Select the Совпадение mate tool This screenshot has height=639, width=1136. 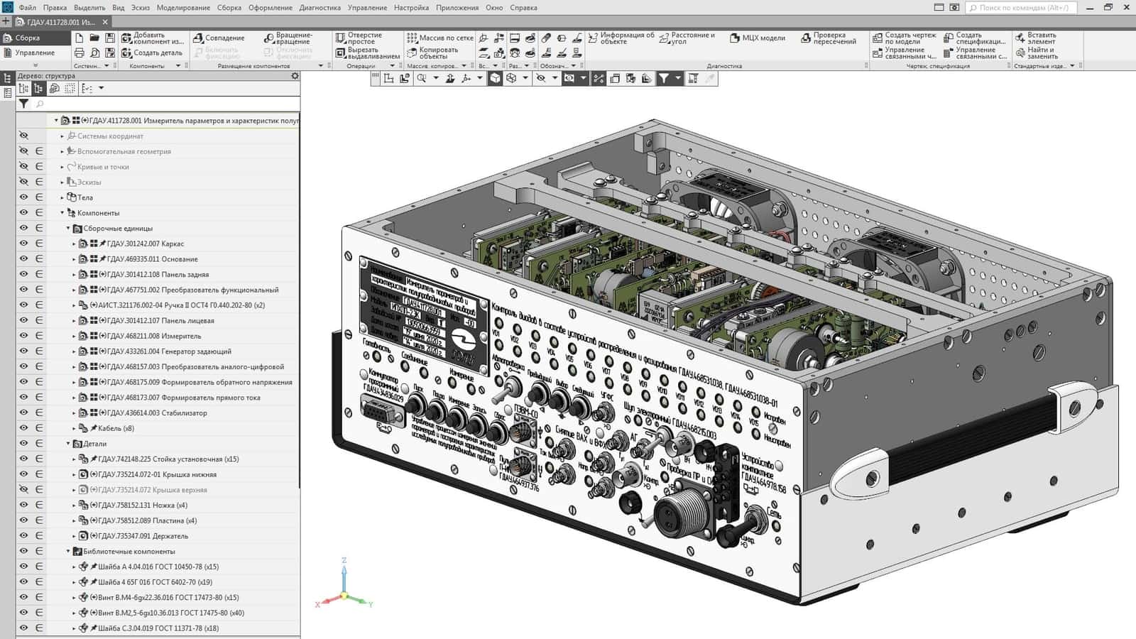(219, 38)
